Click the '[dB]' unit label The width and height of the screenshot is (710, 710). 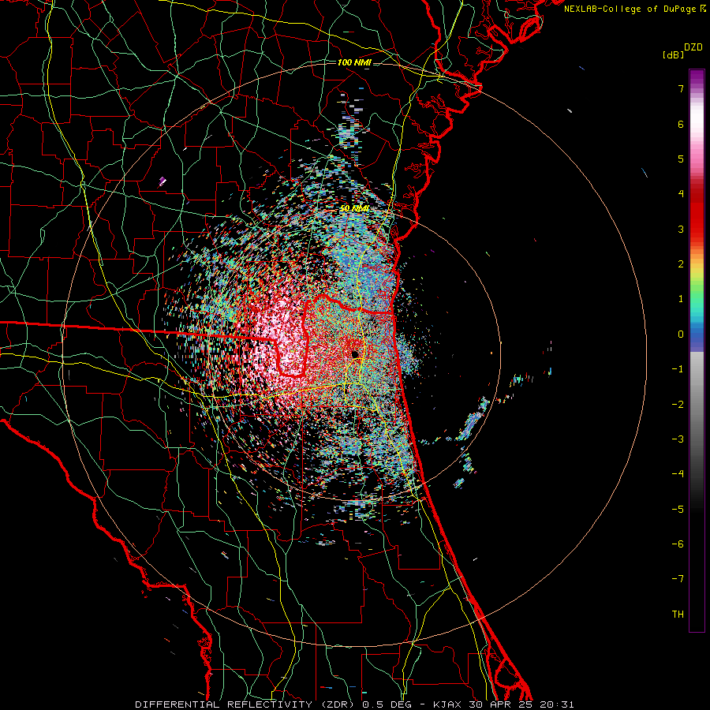(673, 54)
